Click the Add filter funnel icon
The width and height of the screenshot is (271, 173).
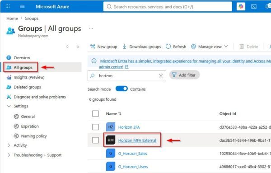click(174, 75)
